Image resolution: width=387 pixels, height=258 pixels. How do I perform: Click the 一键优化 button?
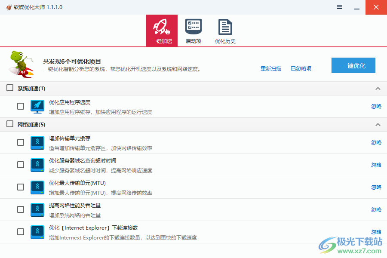353,65
